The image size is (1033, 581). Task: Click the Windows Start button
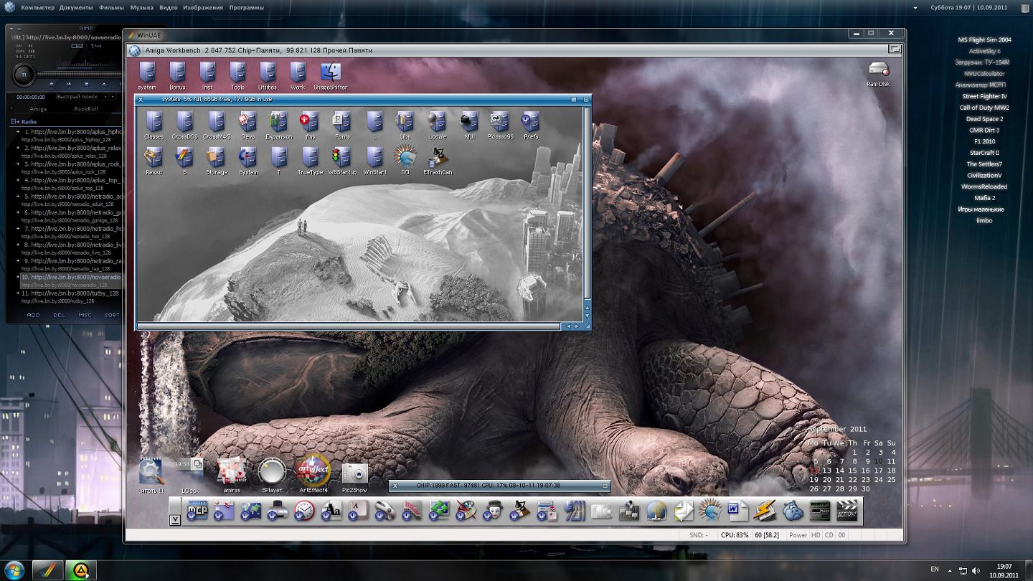coord(14,570)
